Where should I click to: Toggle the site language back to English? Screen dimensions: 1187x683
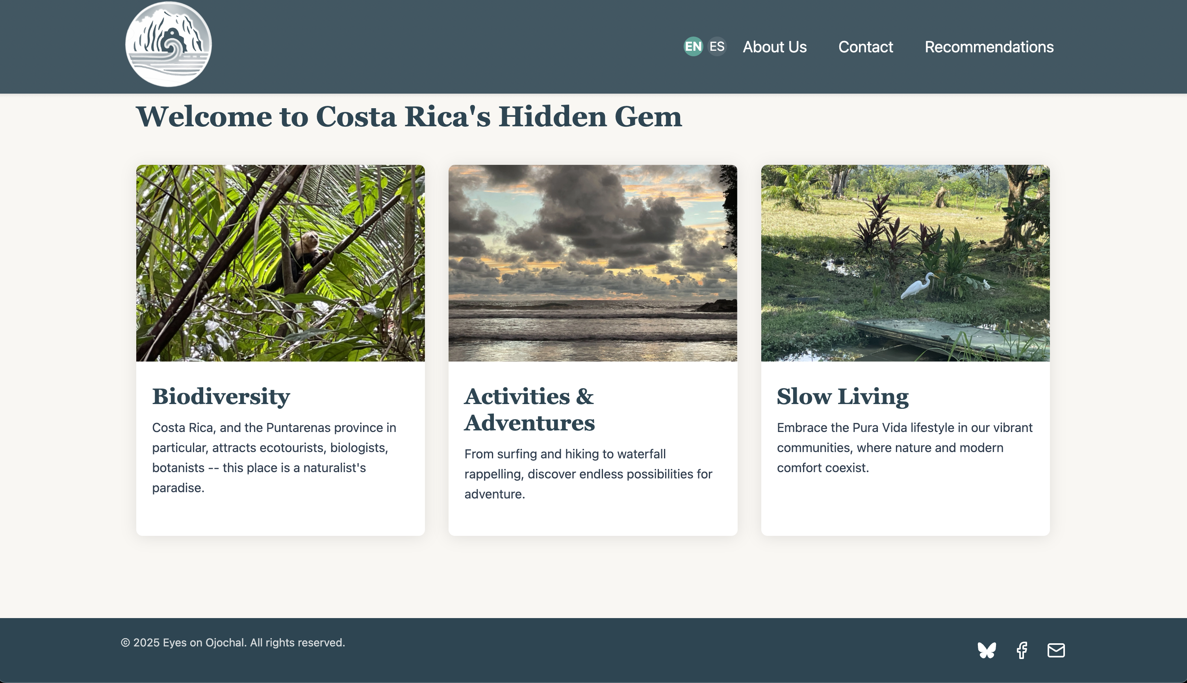pyautogui.click(x=693, y=46)
